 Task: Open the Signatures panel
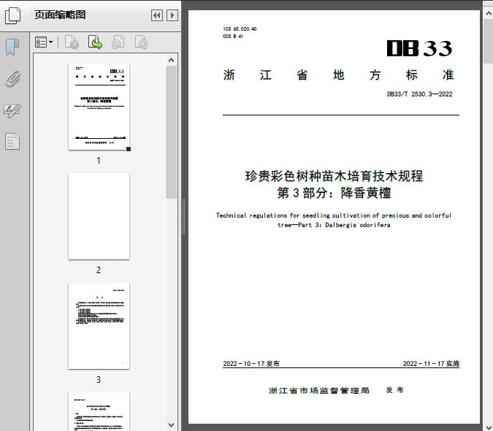[12, 110]
